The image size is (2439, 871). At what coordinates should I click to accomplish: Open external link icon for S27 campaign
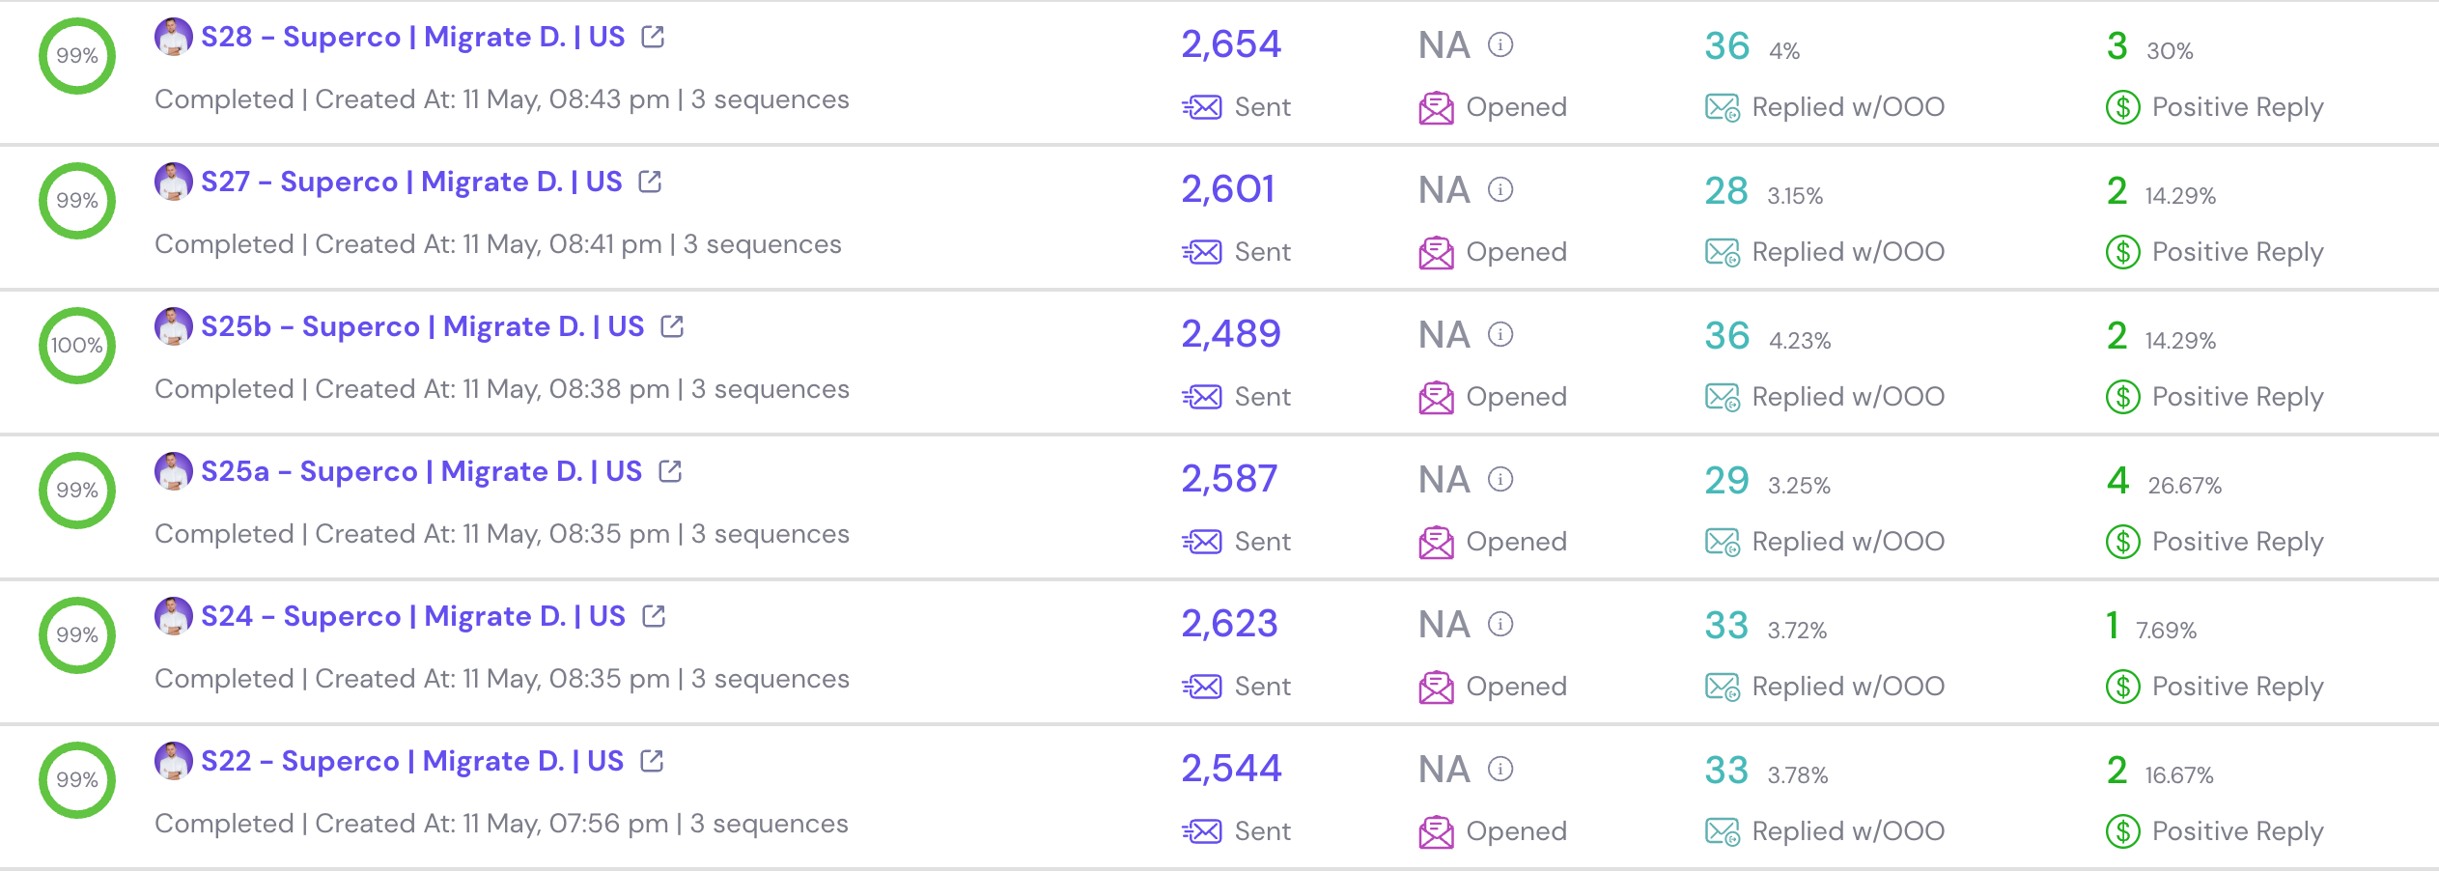point(651,182)
